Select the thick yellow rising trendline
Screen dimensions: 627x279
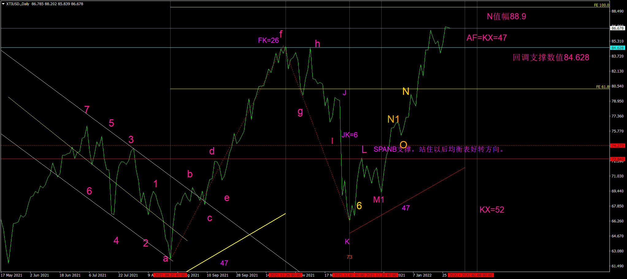pyautogui.click(x=236, y=242)
